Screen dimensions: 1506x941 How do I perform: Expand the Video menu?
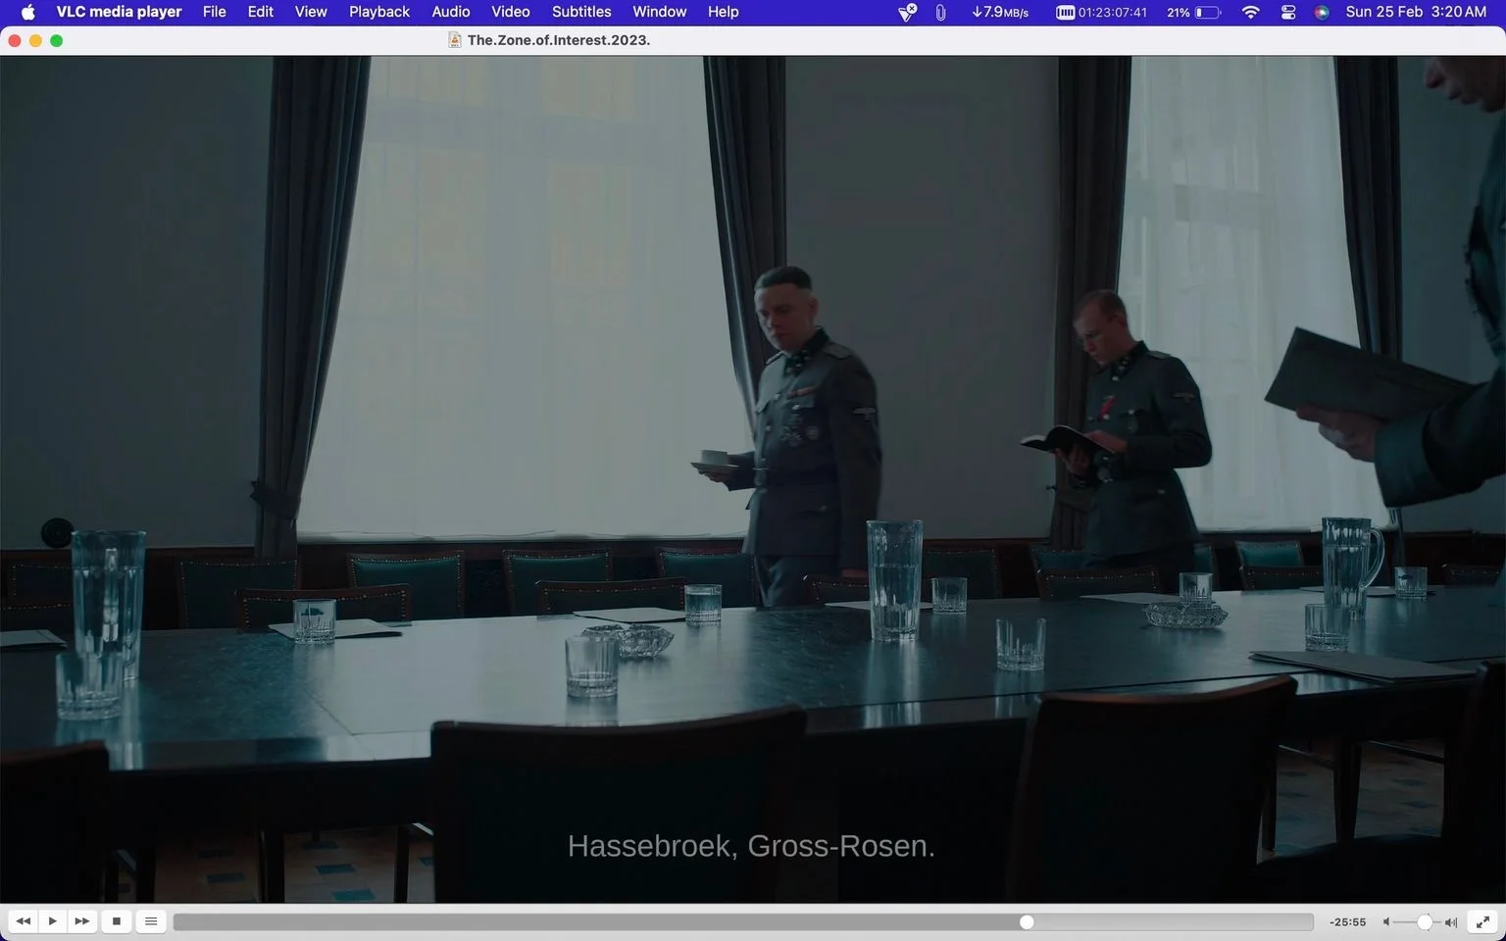click(511, 12)
